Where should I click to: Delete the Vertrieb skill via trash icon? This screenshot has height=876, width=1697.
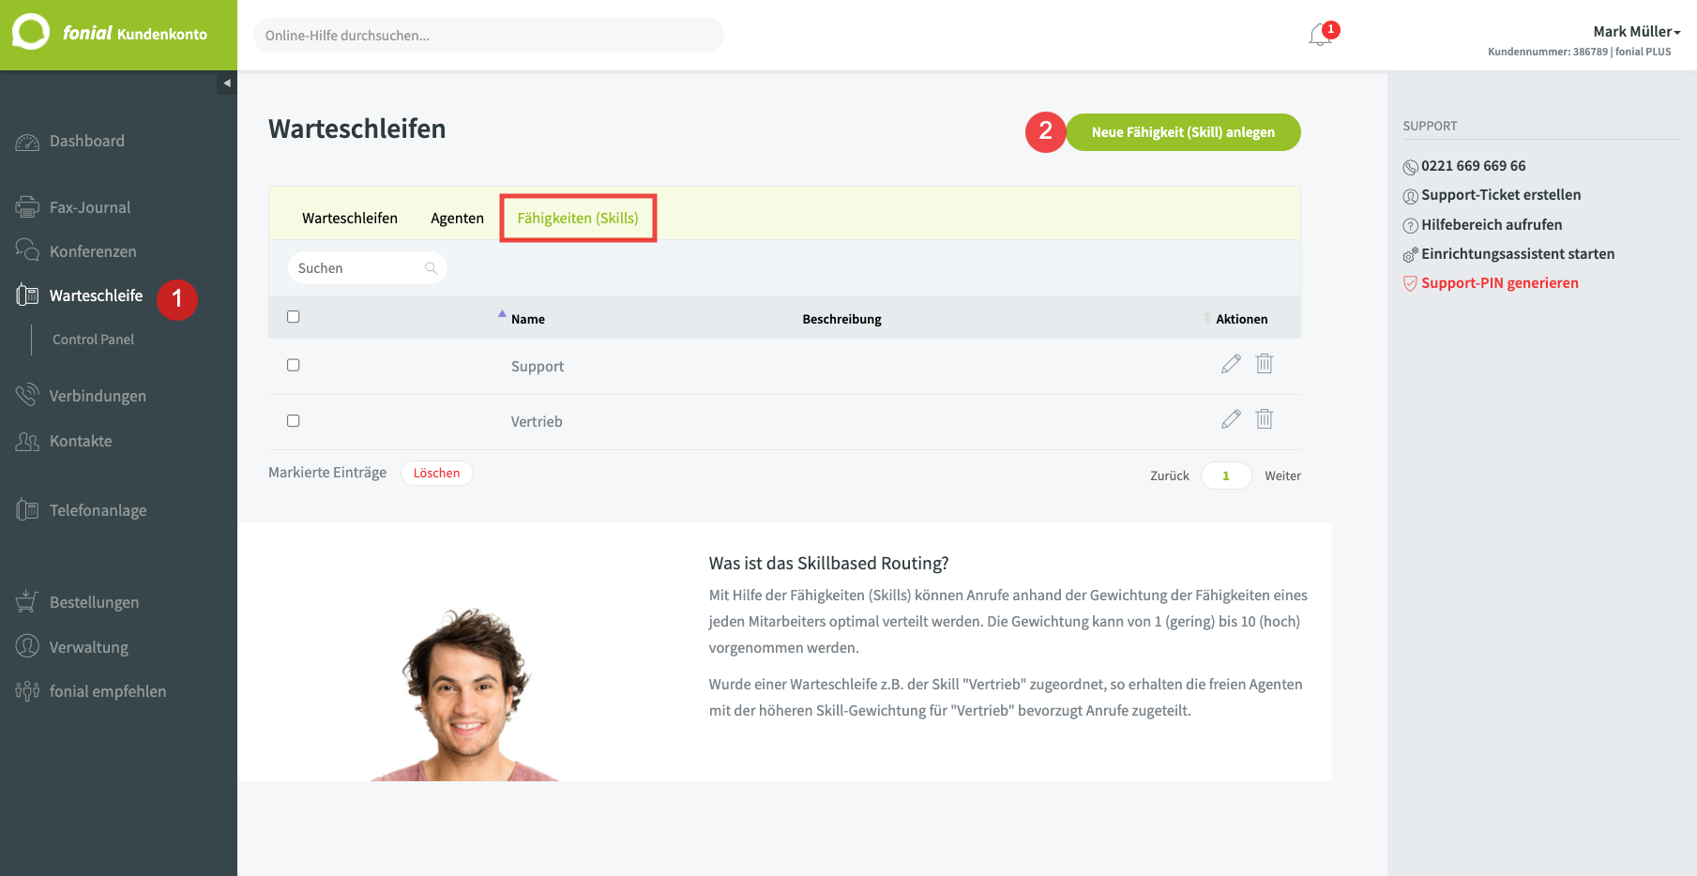click(x=1265, y=419)
